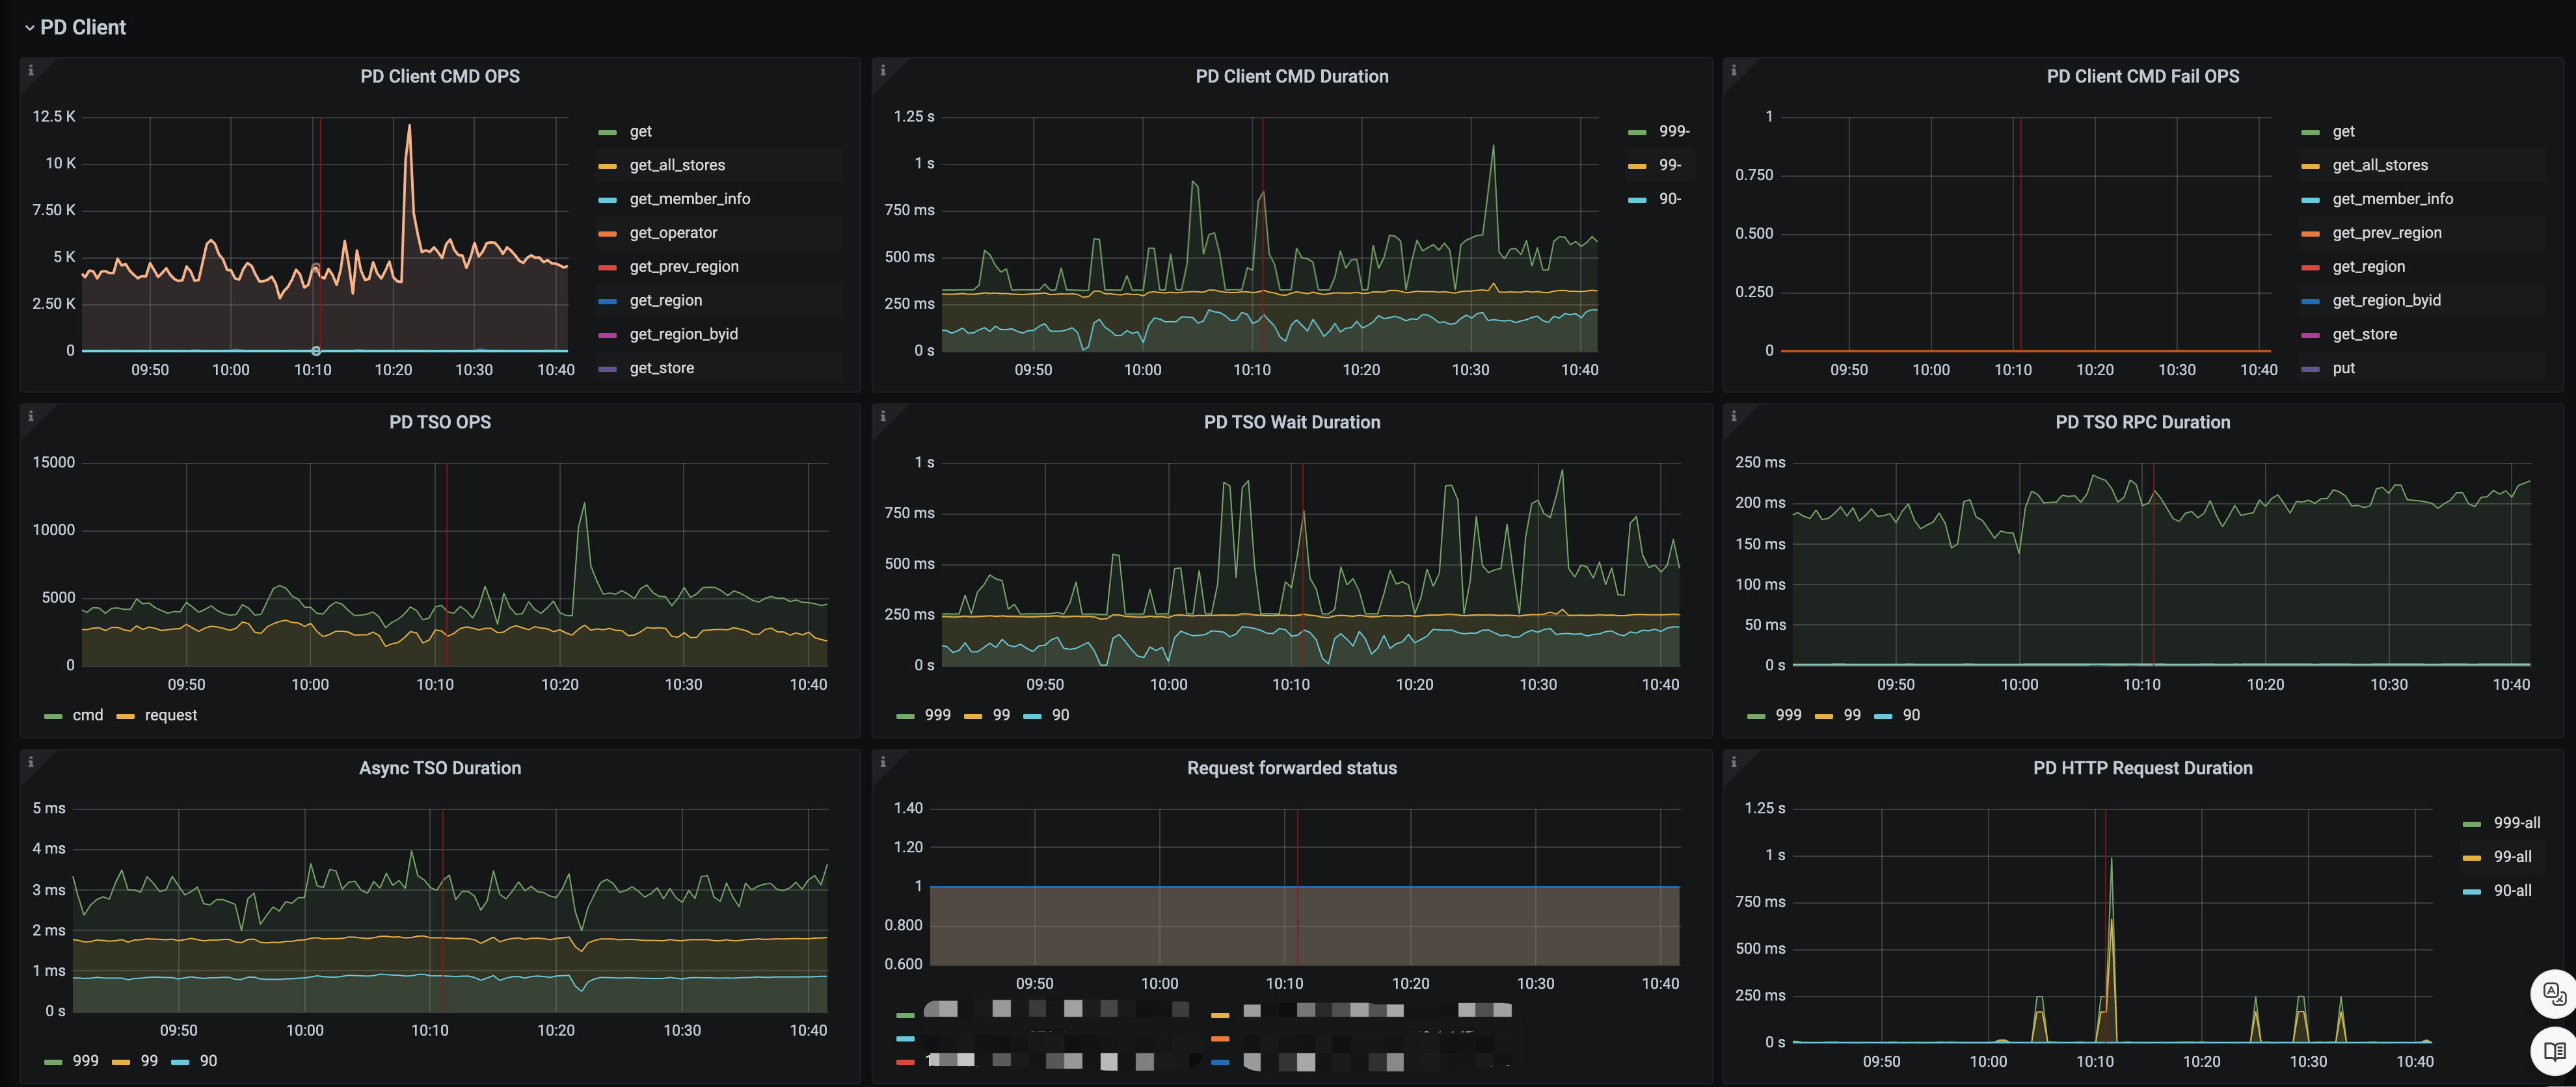The image size is (2576, 1087).
Task: Click the green color swatch beside get in CMD OPS legend
Action: pos(607,132)
